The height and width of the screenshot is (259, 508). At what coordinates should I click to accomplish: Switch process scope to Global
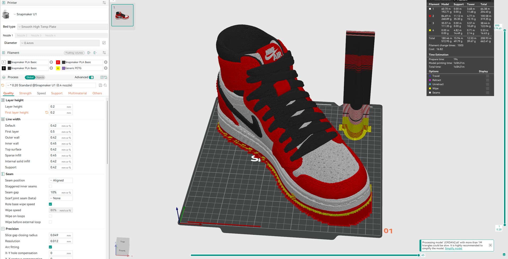point(30,77)
